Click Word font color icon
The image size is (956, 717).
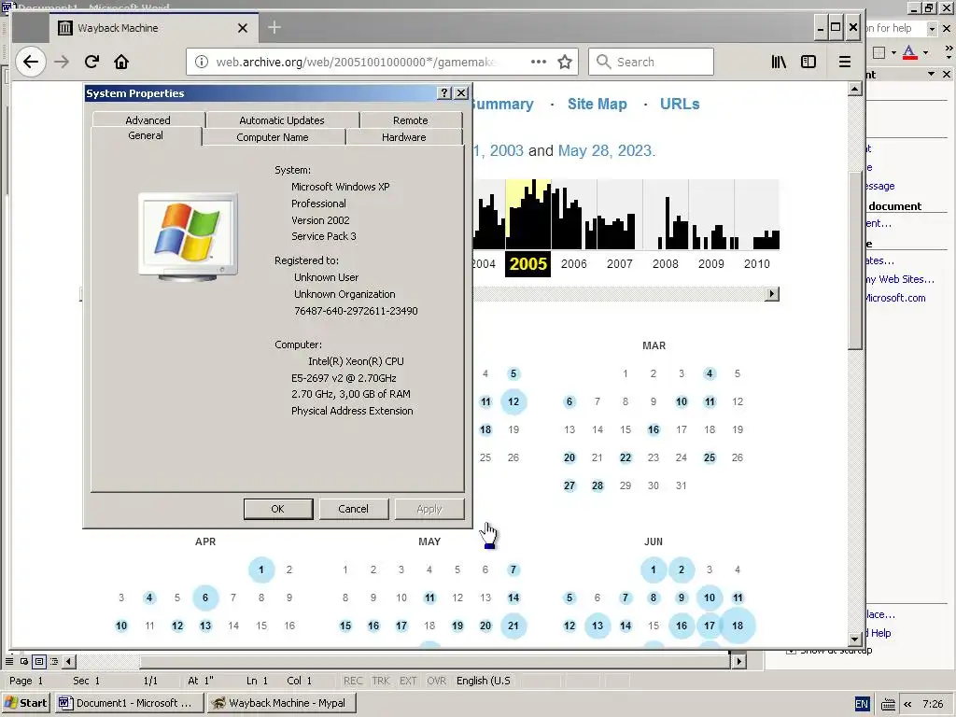909,52
